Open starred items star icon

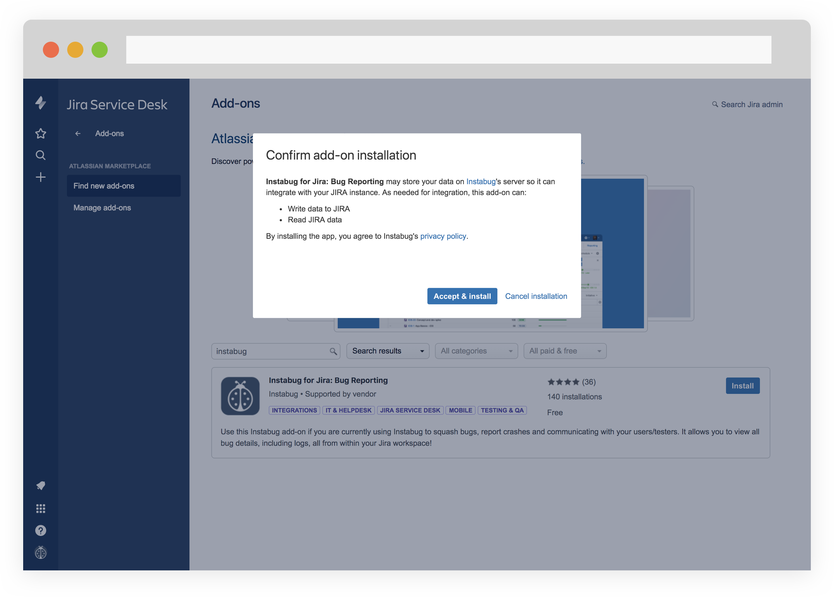click(x=41, y=133)
